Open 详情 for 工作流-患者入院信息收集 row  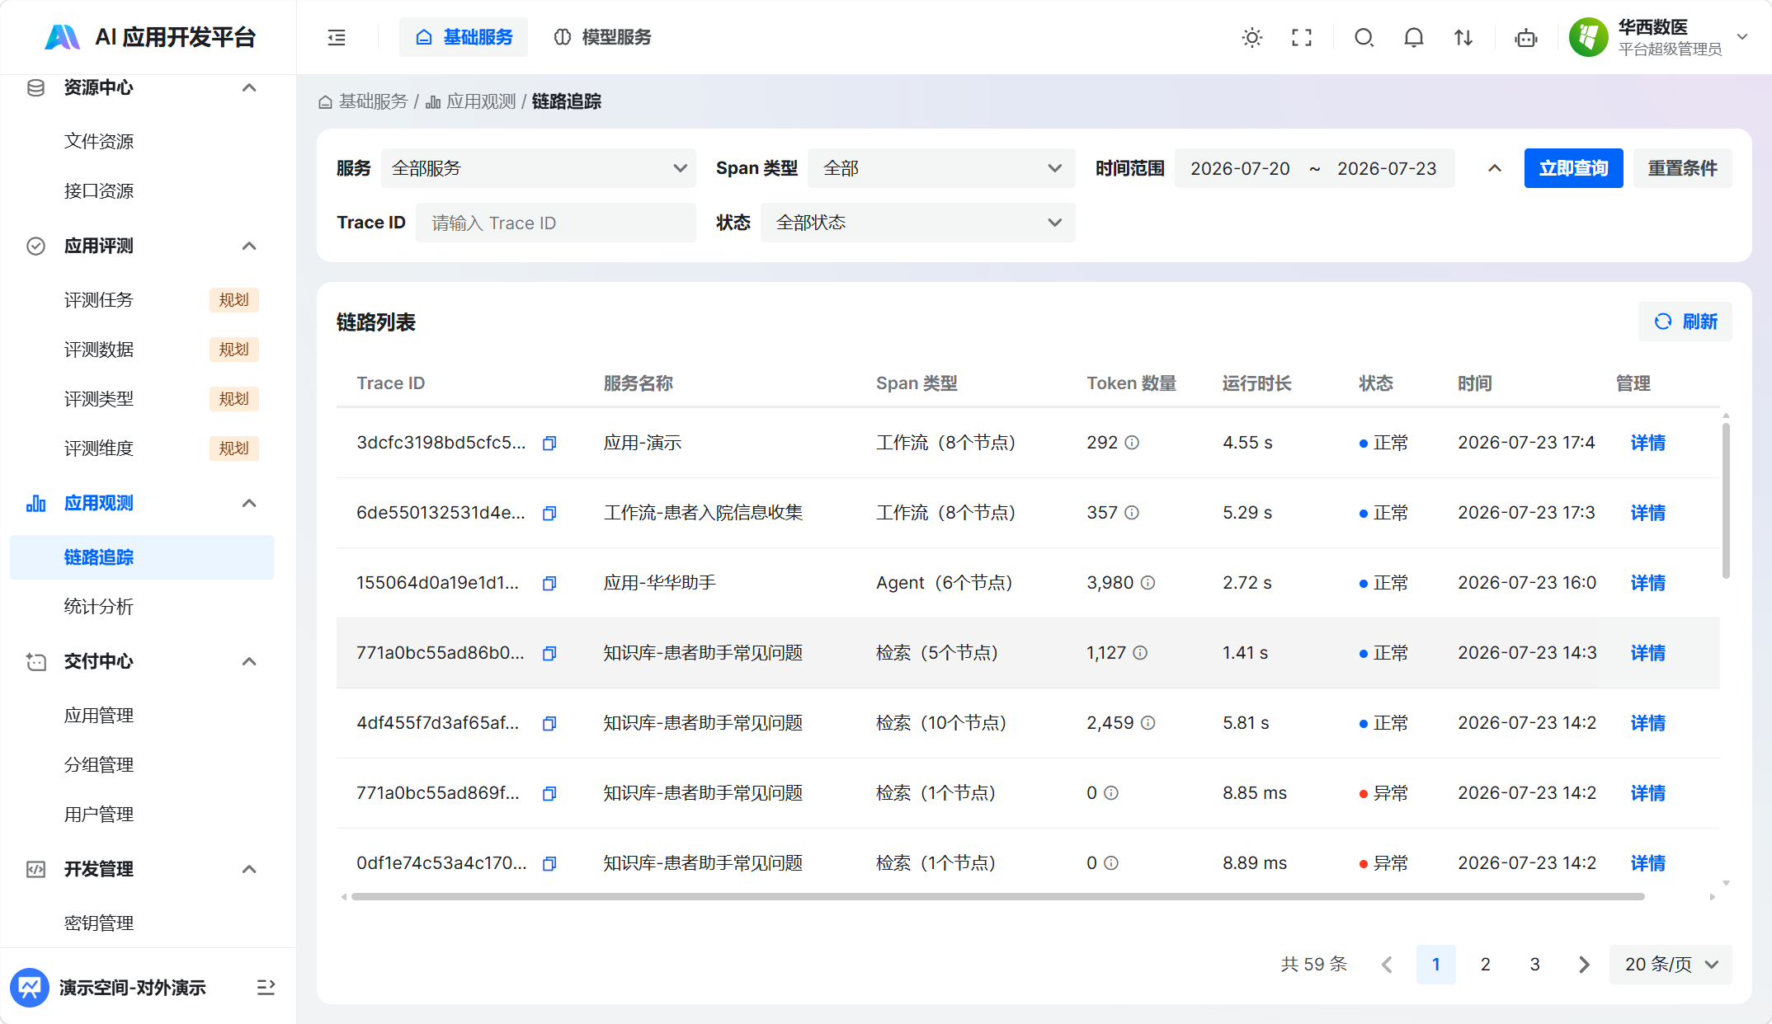1647,513
